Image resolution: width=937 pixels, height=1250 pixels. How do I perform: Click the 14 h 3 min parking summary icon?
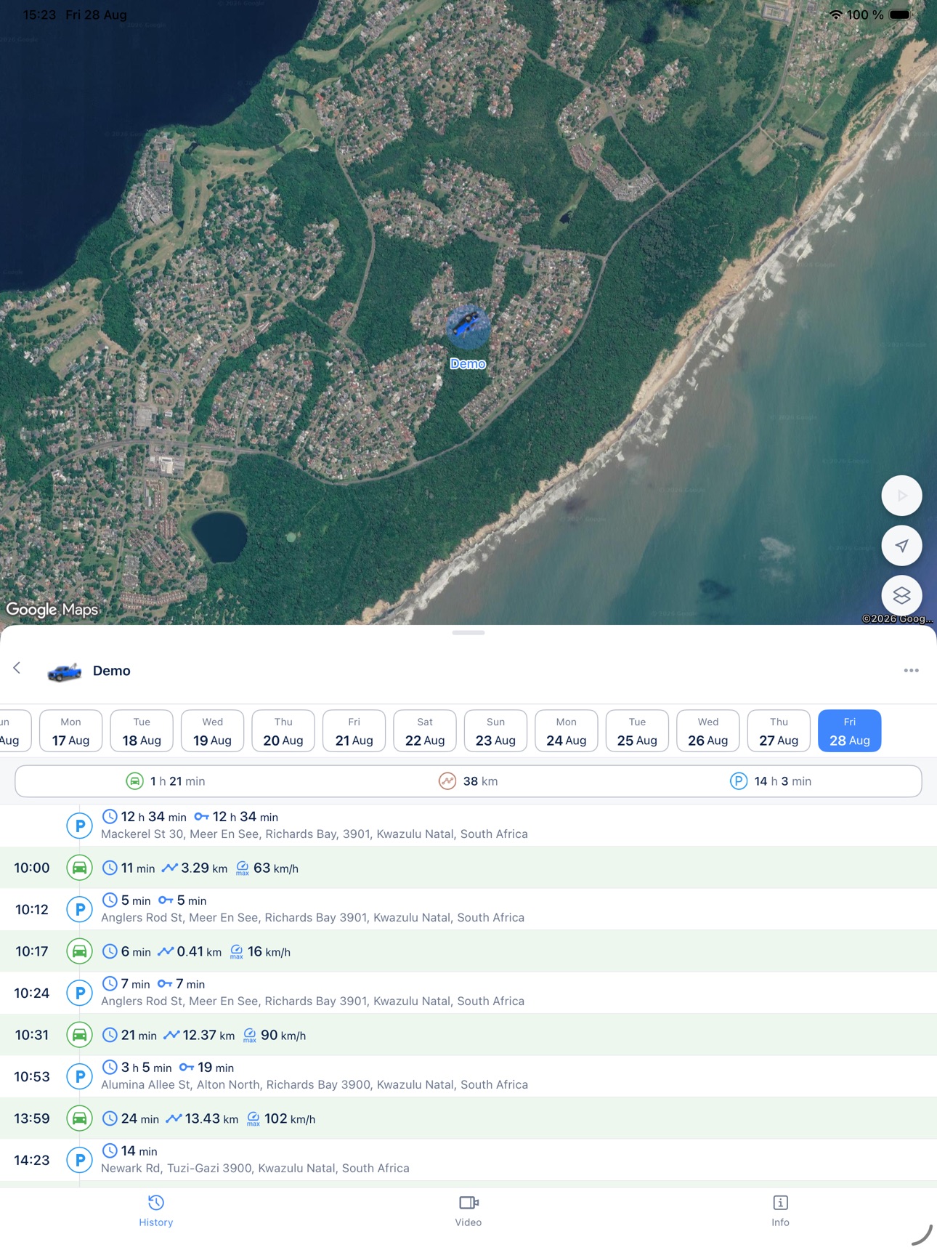pos(738,781)
